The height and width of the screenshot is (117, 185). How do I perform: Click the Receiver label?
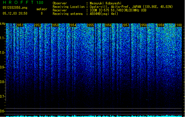(60, 10)
